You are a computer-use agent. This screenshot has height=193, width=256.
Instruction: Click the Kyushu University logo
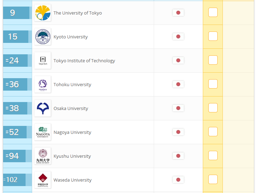pyautogui.click(x=42, y=156)
